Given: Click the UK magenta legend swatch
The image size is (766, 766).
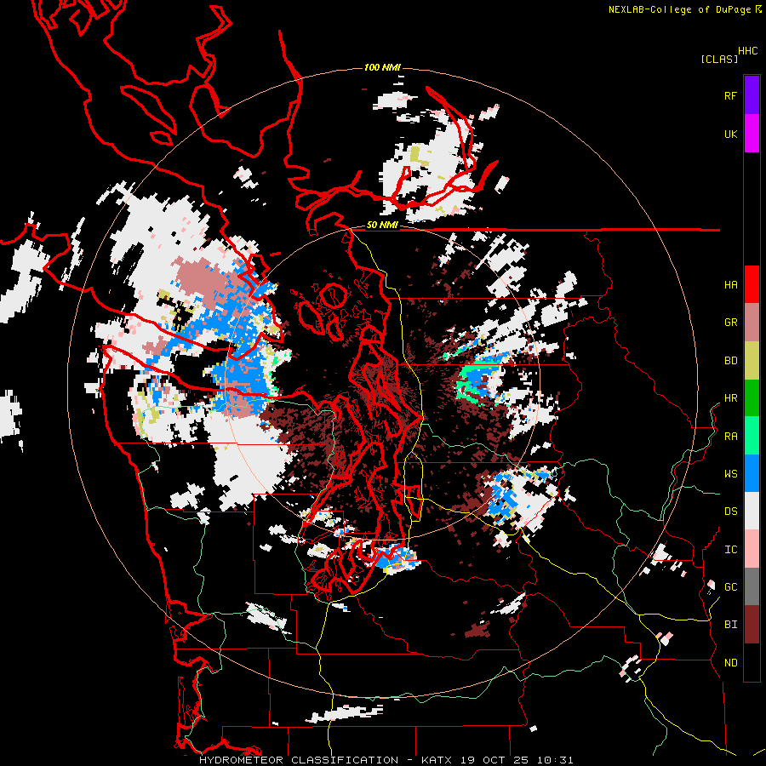Looking at the screenshot, I should click(x=752, y=134).
